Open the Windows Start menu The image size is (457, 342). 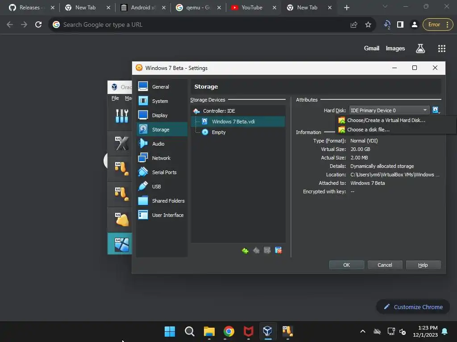click(170, 331)
